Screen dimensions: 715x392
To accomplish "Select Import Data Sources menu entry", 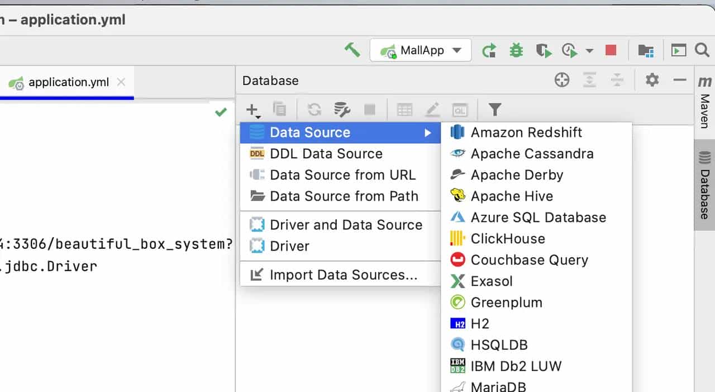I will 343,275.
